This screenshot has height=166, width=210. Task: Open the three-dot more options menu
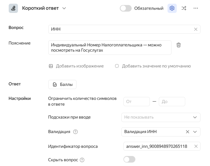pyautogui.click(x=195, y=8)
